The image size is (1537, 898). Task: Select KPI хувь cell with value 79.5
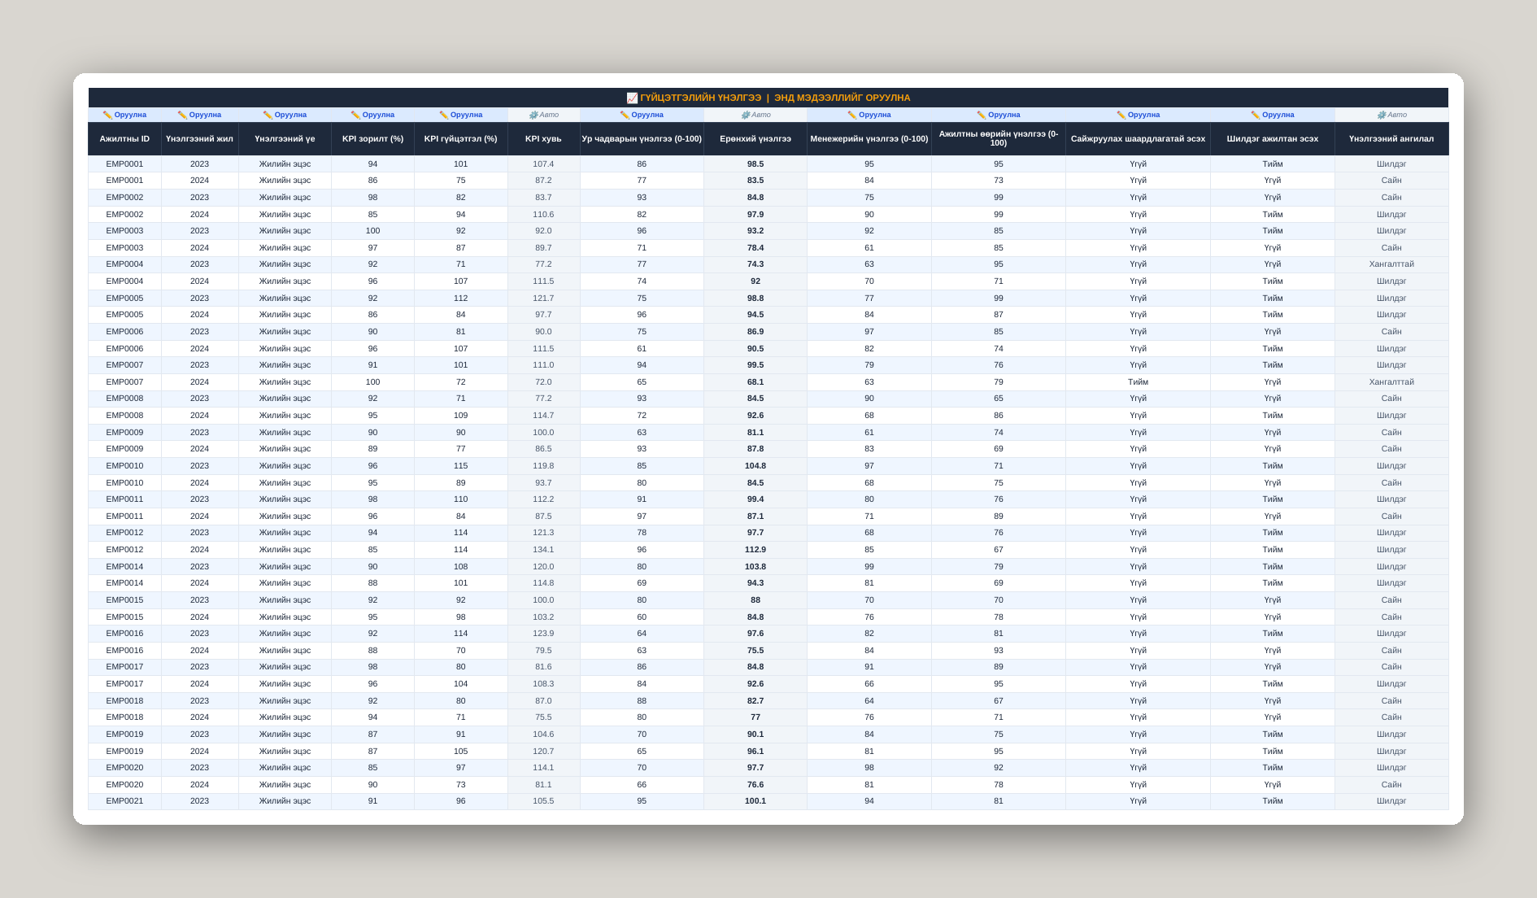pyautogui.click(x=543, y=651)
